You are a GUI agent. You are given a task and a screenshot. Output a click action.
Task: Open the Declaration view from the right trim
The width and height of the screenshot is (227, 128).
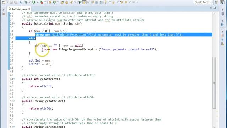tap(222, 44)
